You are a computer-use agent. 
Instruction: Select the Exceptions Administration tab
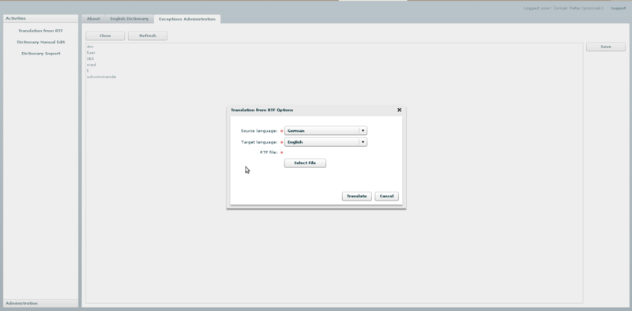coord(187,19)
